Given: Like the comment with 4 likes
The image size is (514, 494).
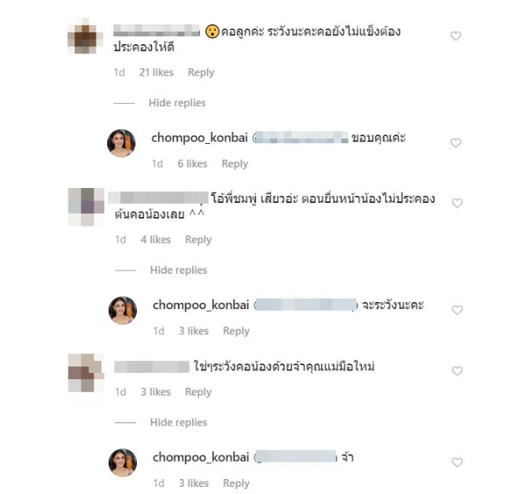Looking at the screenshot, I should 457,203.
